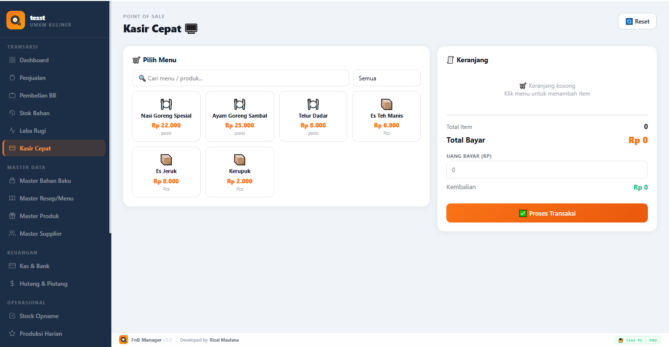Click the plate icon on Telur Dadar
This screenshot has width=669, height=347.
tap(313, 104)
